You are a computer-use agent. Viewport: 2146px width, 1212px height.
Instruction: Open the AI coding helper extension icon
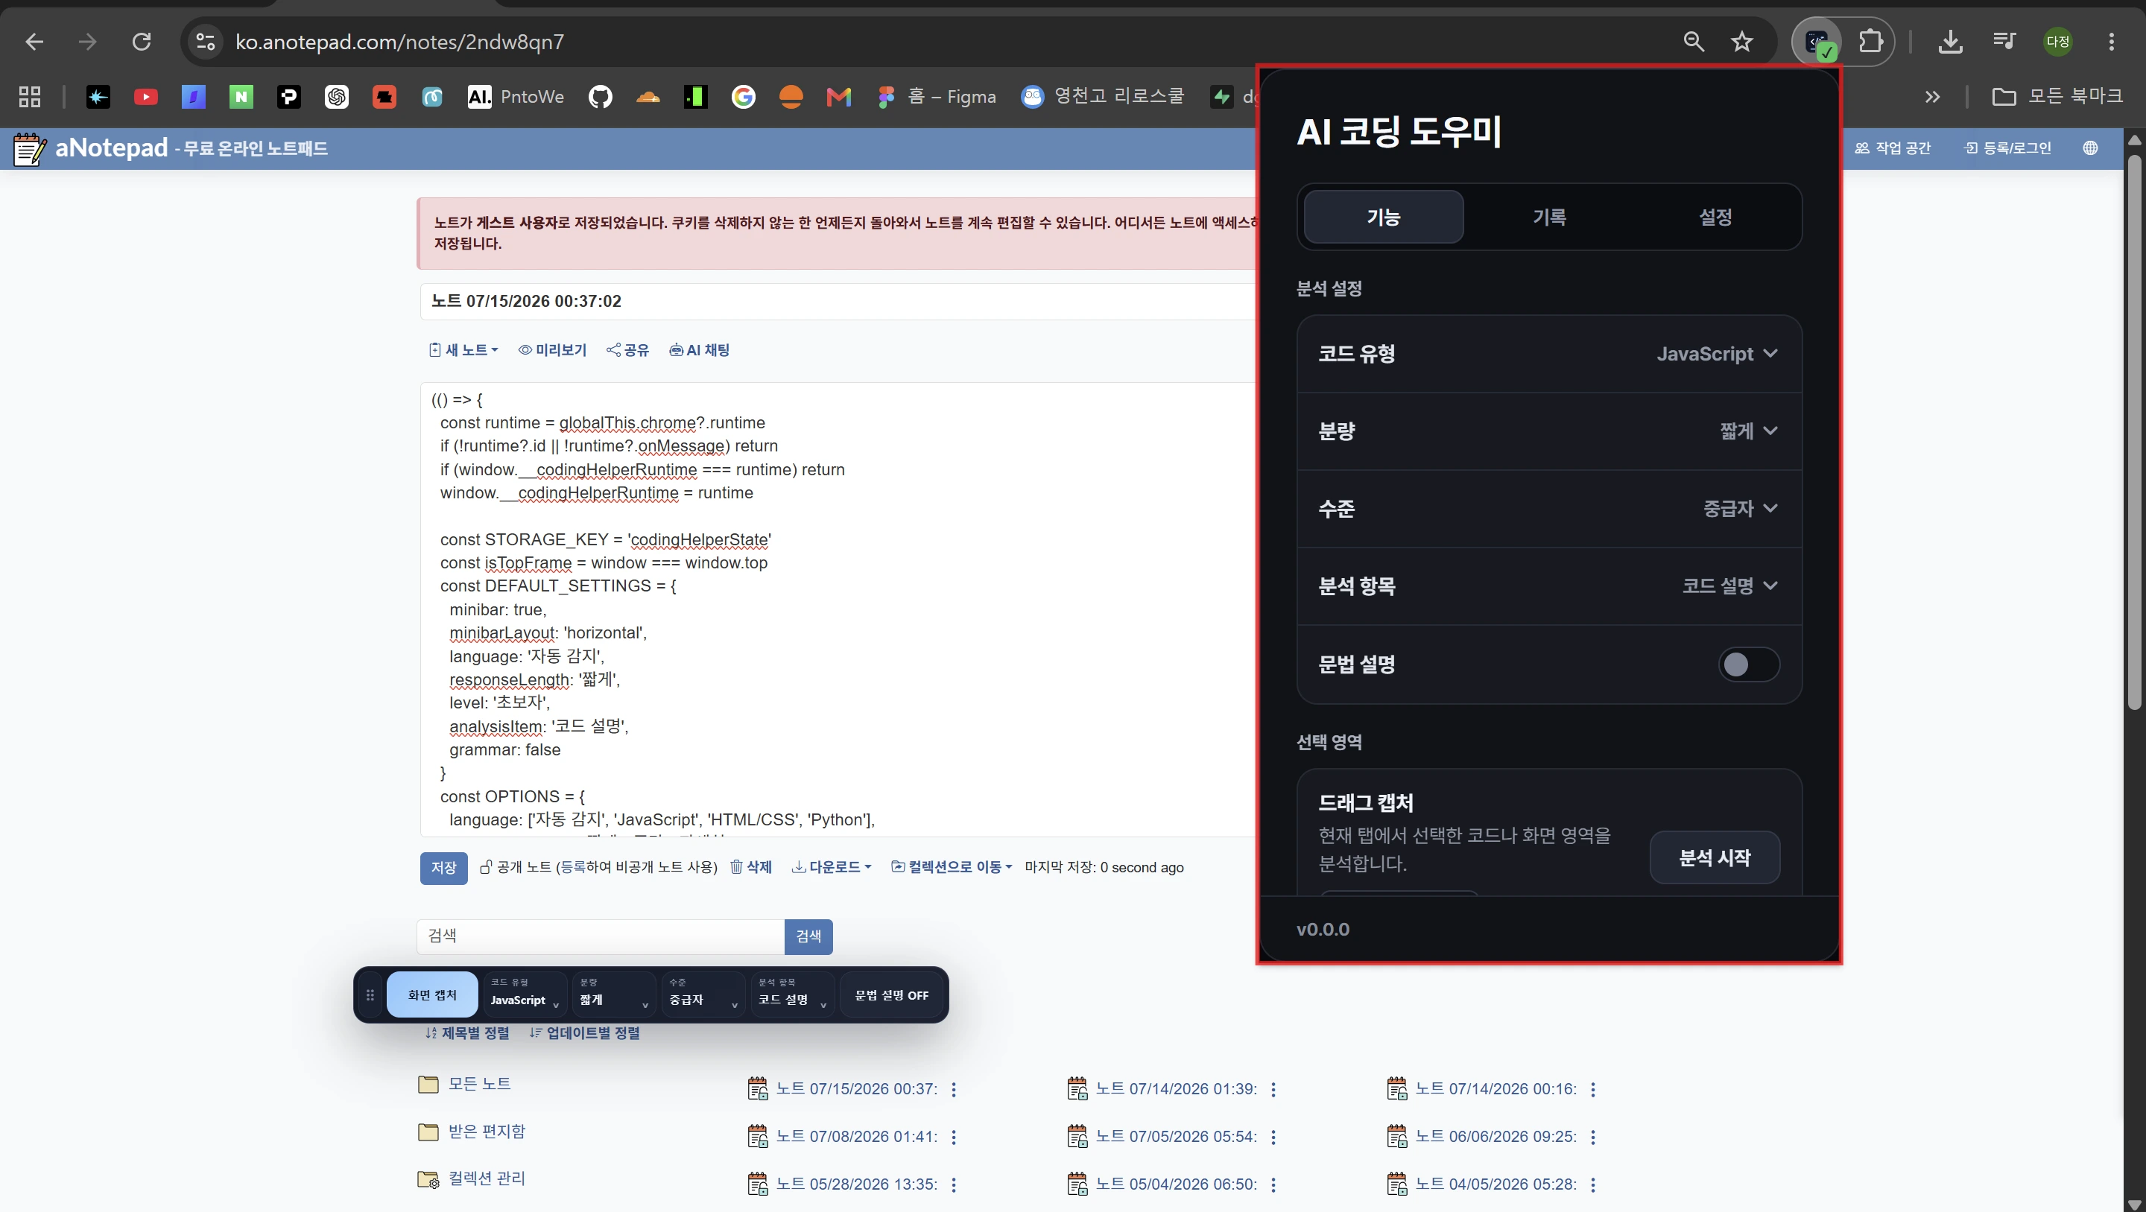pos(1817,42)
